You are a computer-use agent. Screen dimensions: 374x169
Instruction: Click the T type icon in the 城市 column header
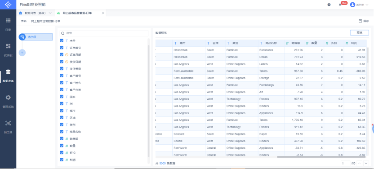tap(176, 43)
